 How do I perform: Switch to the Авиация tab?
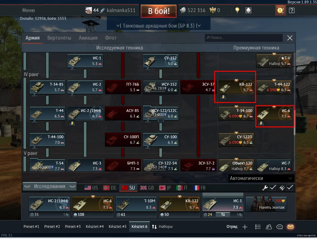88,38
